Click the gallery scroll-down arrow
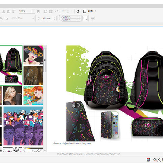This screenshot has height=163, width=163. click(45, 150)
